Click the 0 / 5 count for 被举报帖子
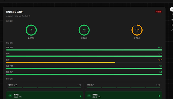The width and height of the screenshot is (173, 99). pyautogui.click(x=79, y=85)
